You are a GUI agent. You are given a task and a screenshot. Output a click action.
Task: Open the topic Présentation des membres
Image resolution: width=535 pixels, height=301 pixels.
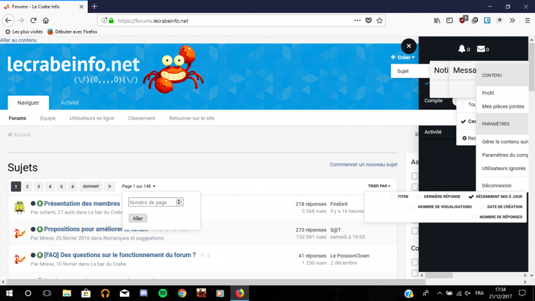(82, 204)
